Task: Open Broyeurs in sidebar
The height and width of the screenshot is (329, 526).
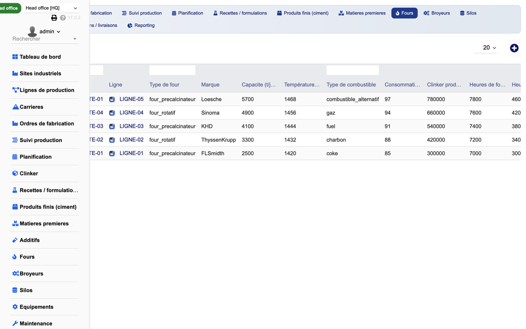Action: pos(45,273)
